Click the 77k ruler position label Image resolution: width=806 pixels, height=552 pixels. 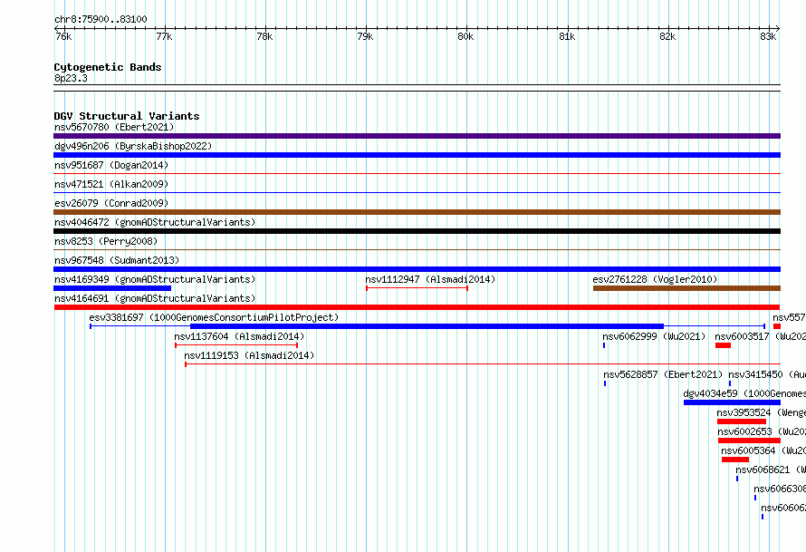[164, 36]
